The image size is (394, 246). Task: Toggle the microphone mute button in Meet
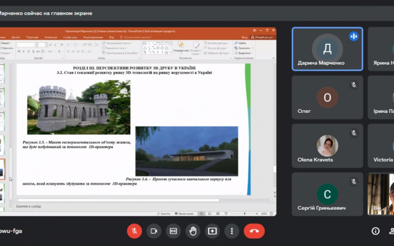(x=134, y=231)
